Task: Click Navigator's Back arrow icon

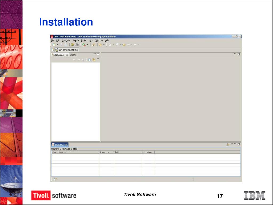Action: tap(74, 60)
